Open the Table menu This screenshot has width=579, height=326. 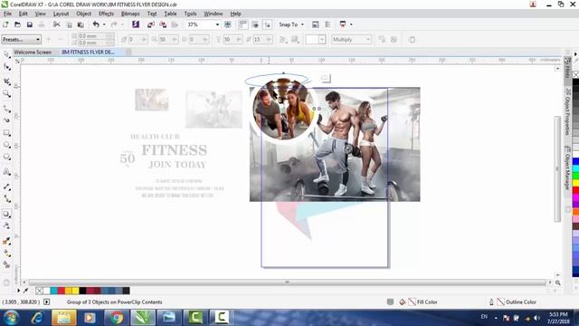170,14
